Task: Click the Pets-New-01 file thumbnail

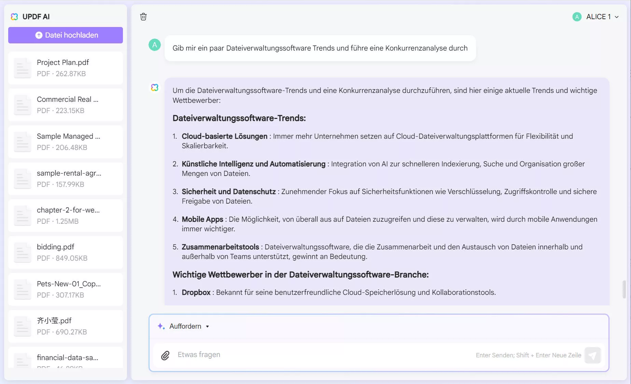Action: tap(22, 289)
